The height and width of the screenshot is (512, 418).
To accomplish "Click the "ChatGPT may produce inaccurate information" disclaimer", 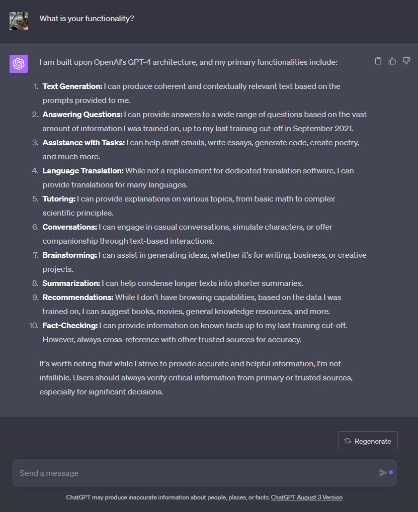I will [x=168, y=497].
